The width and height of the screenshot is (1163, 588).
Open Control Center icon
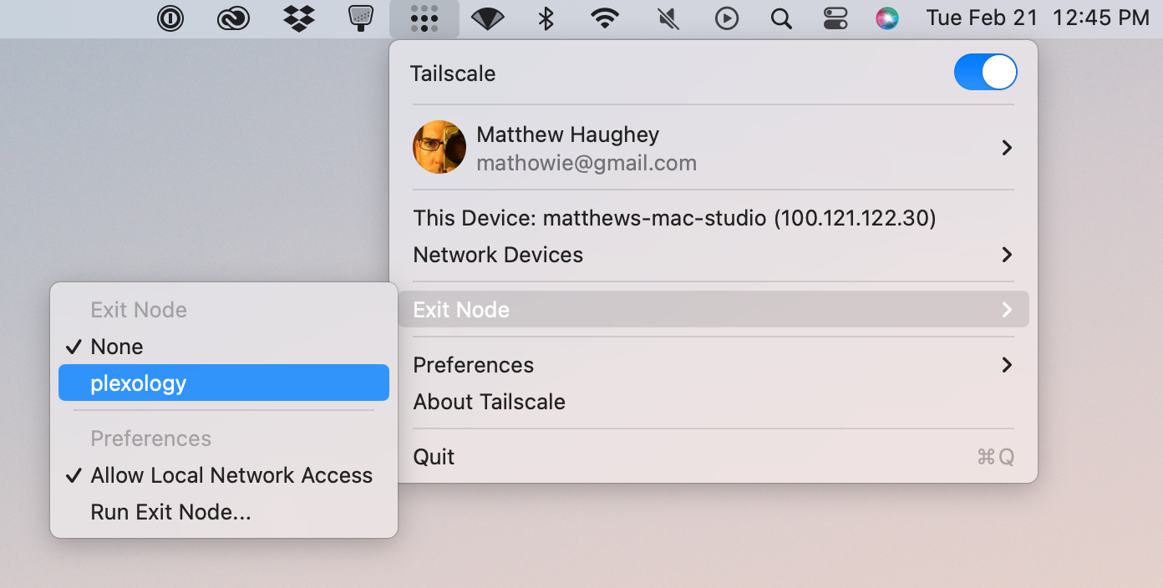pyautogui.click(x=835, y=18)
